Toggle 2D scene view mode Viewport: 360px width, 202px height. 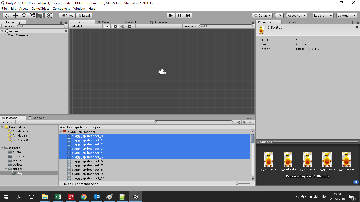[107, 26]
